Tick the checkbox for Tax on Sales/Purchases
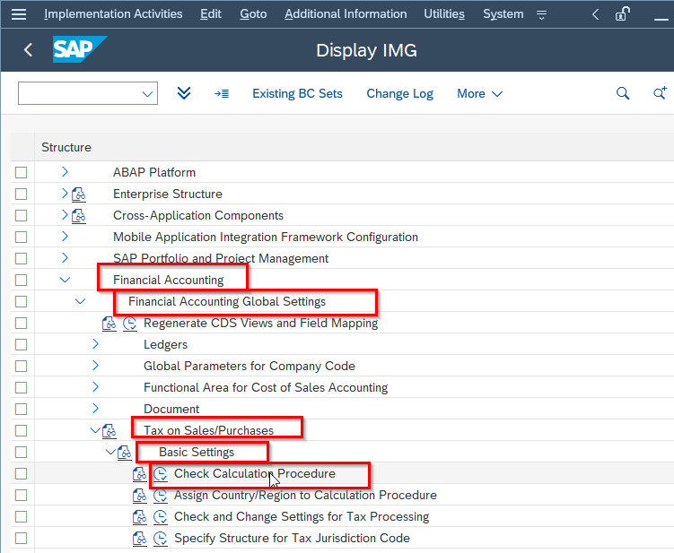Viewport: 674px width, 553px height. [21, 430]
